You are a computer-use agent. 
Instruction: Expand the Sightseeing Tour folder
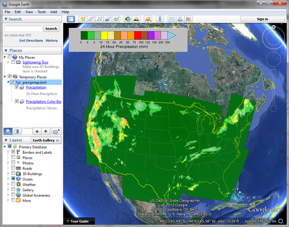tap(8, 62)
